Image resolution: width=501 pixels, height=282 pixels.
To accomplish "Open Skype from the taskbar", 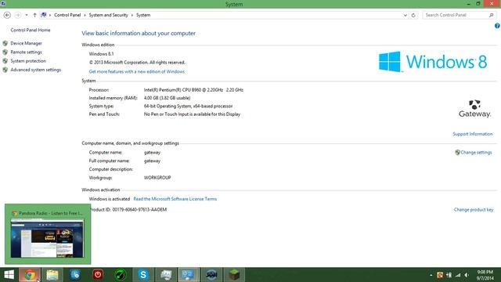I will point(143,275).
